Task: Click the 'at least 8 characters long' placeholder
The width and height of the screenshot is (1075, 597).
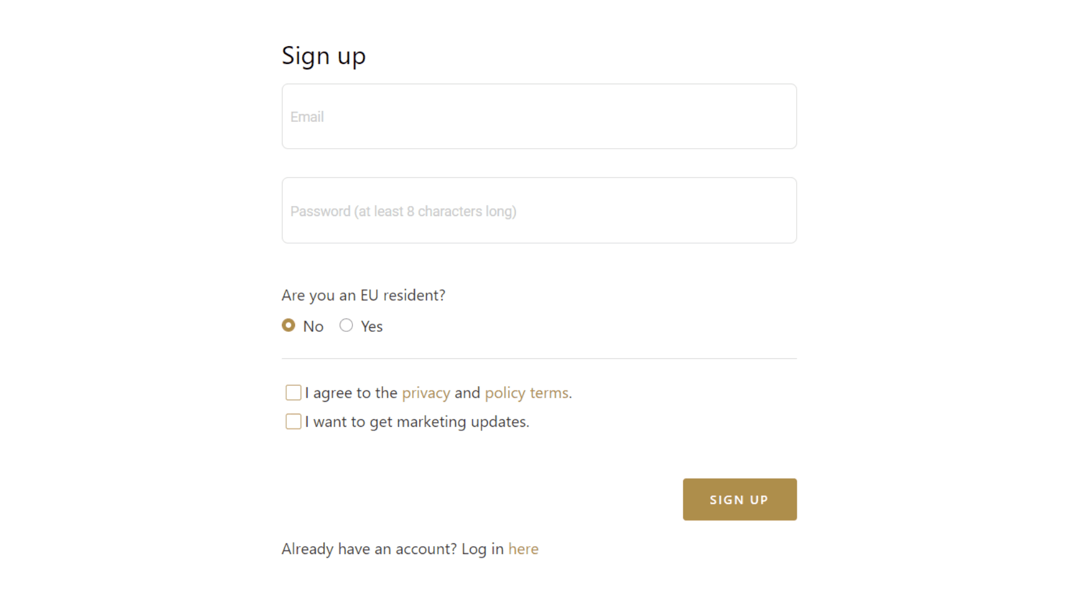Action: tap(436, 211)
